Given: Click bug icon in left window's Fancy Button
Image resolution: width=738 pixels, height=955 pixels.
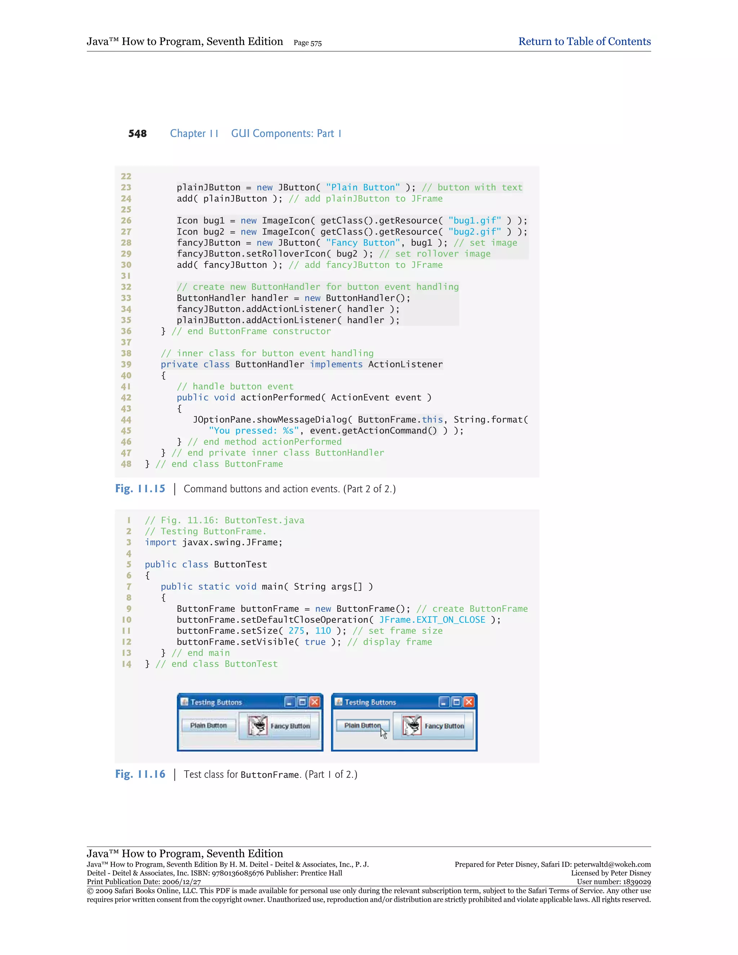Looking at the screenshot, I should point(258,725).
